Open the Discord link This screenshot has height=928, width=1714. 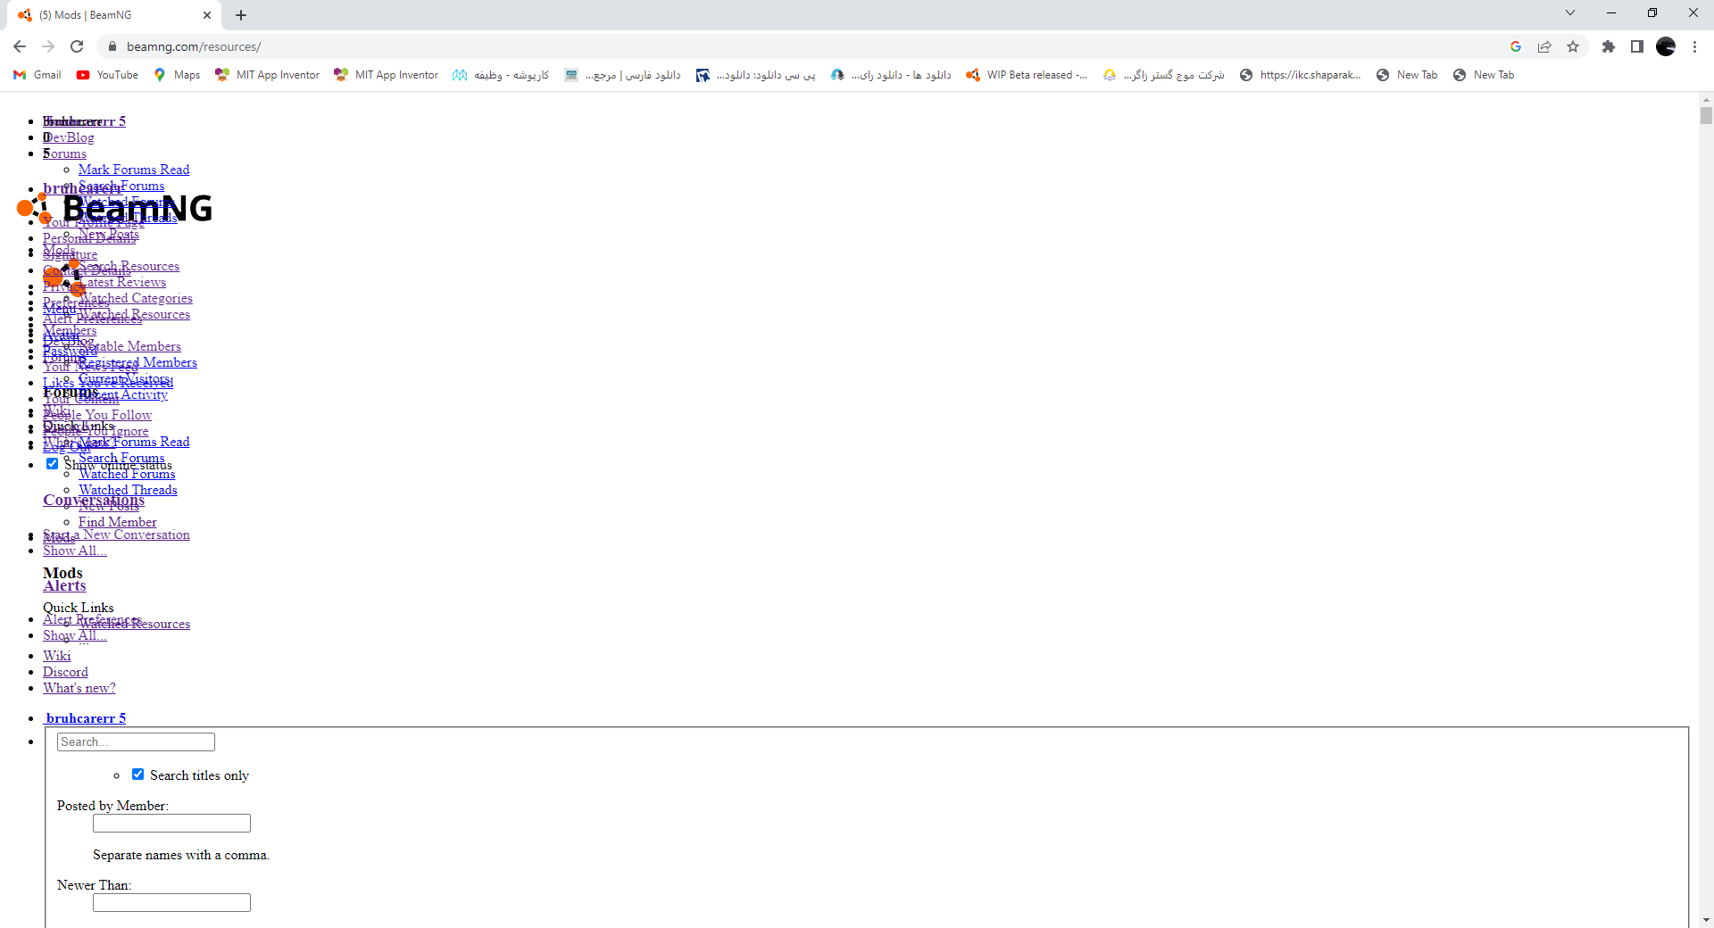click(65, 672)
